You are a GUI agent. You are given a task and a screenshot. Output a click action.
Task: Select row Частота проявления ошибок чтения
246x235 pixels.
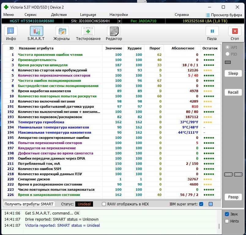coord(112,55)
